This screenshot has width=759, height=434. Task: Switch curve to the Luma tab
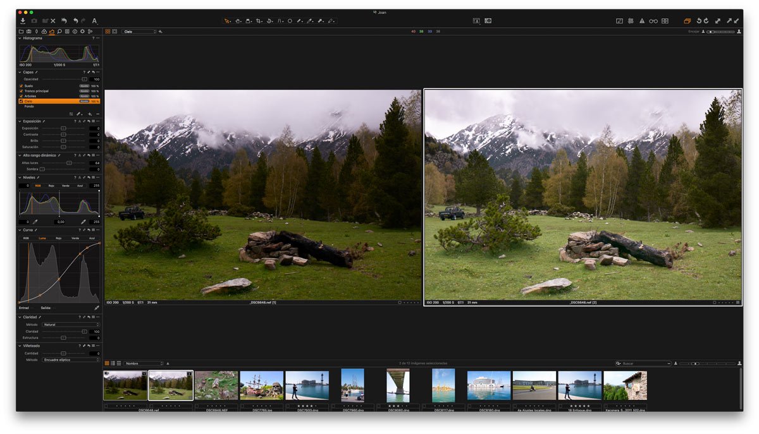coord(42,238)
